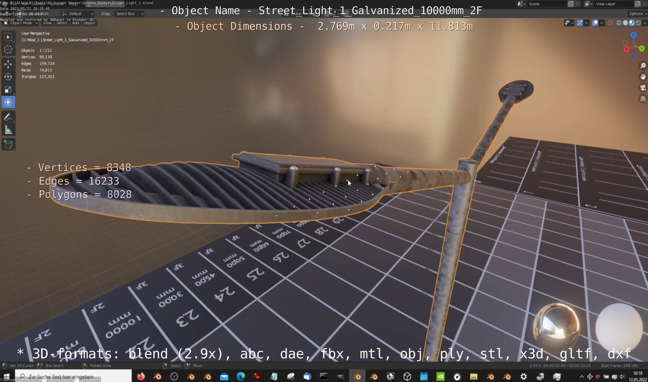Open the viewport shading options dropdown arrow
This screenshot has width=648, height=382.
(645, 23)
